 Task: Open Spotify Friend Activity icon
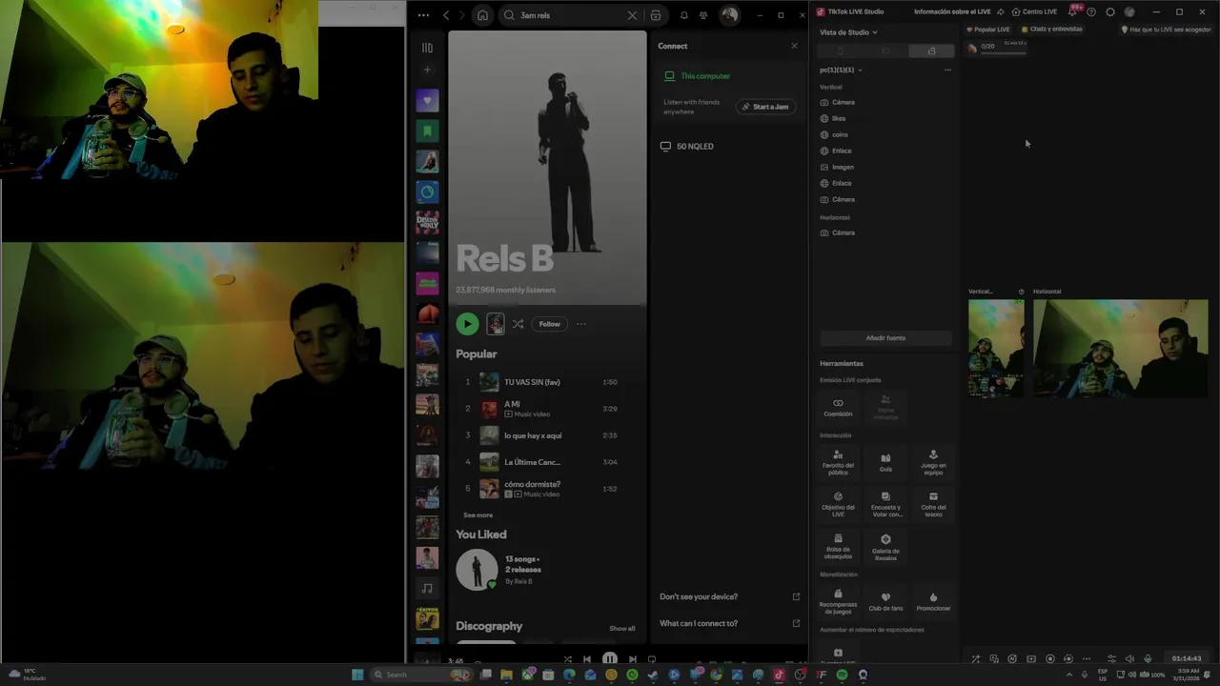(x=703, y=15)
